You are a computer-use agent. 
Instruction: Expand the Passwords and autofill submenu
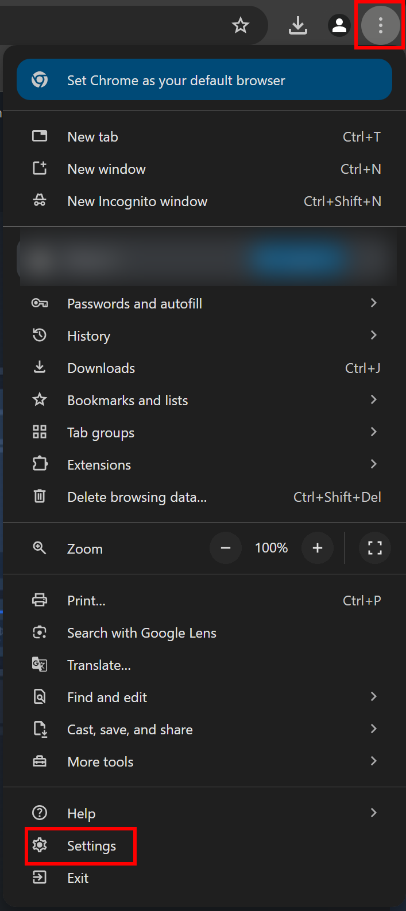[x=373, y=303]
